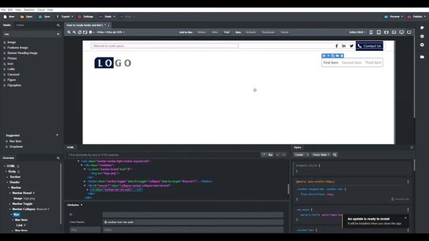Open the canvas size and zoom dropdown
Screen dimensions: 429x241
[110, 32]
